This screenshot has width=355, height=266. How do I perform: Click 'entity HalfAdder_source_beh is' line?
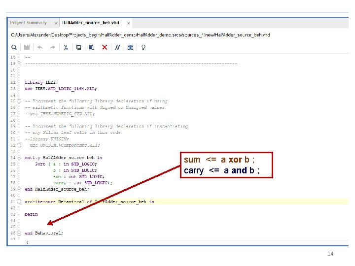pos(64,158)
